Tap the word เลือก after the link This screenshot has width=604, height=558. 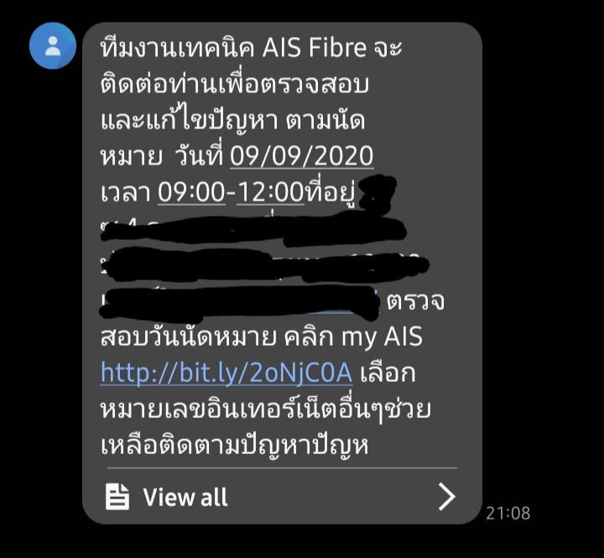pos(388,373)
